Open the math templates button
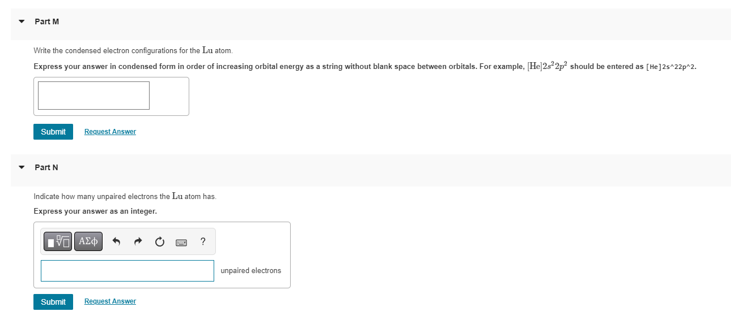The image size is (731, 333). pyautogui.click(x=58, y=241)
